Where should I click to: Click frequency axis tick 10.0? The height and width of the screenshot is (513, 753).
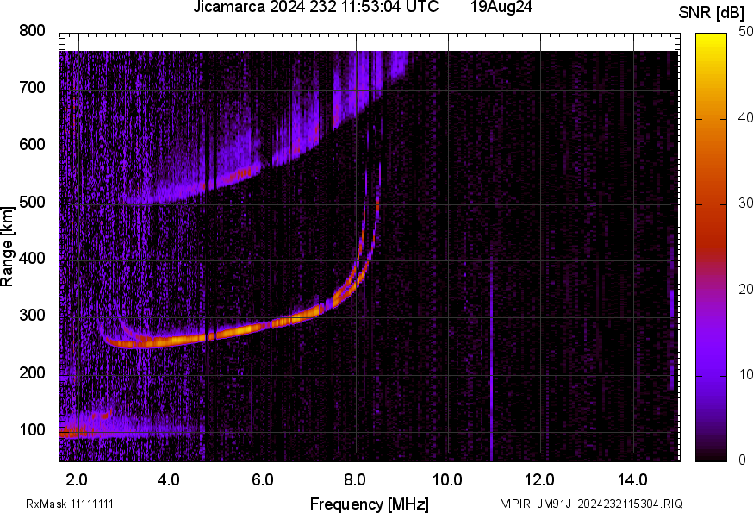point(447,480)
